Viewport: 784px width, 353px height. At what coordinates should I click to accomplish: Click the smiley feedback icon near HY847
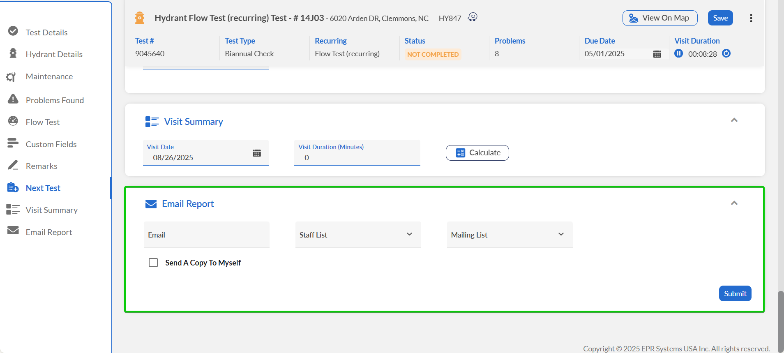point(473,17)
